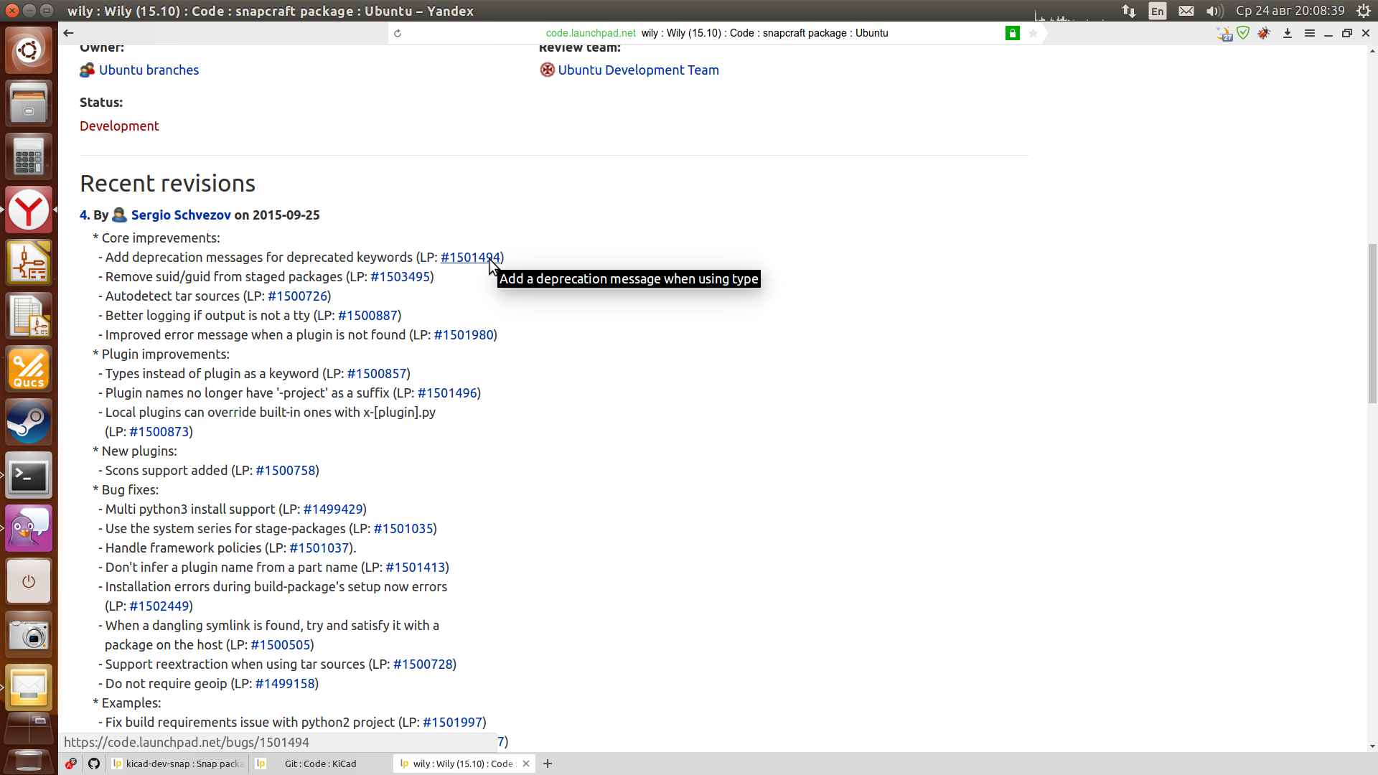
Task: Launch Steam from the Ubuntu dock
Action: pos(29,422)
